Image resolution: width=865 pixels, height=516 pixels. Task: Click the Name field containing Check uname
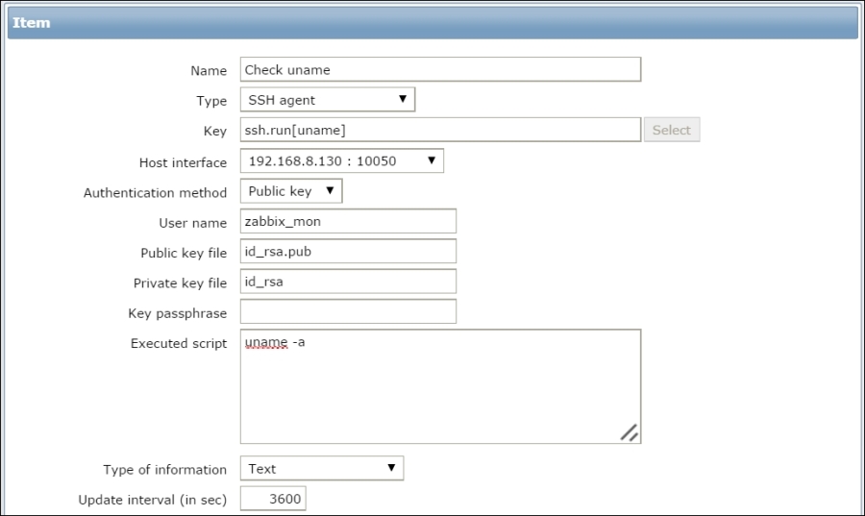[439, 70]
